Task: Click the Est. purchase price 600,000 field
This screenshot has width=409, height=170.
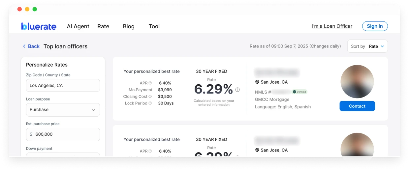Action: click(x=63, y=134)
